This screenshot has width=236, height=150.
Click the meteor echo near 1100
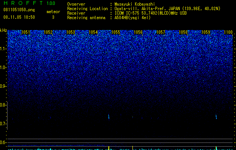[x=216, y=117]
